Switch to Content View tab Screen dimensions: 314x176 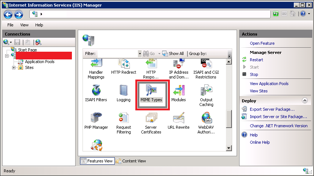pyautogui.click(x=131, y=161)
